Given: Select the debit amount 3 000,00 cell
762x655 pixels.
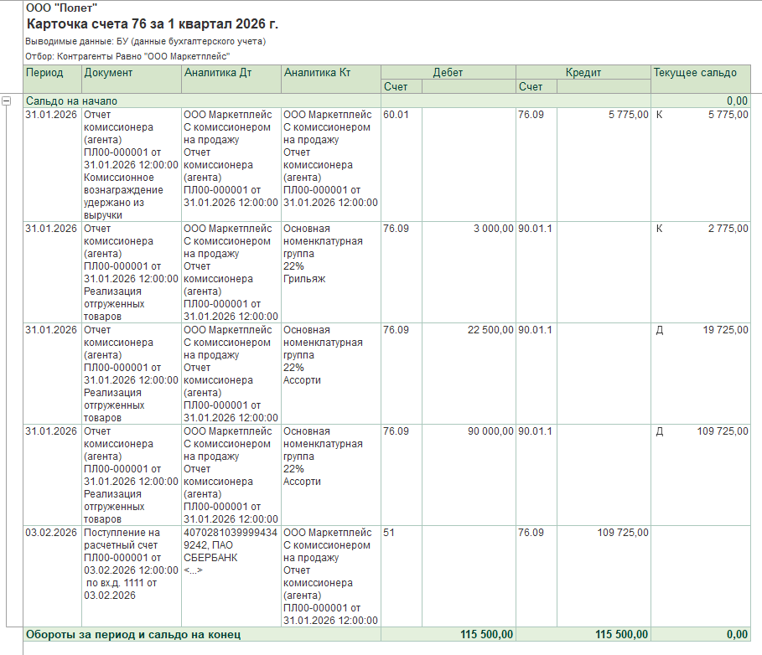Looking at the screenshot, I should 468,229.
